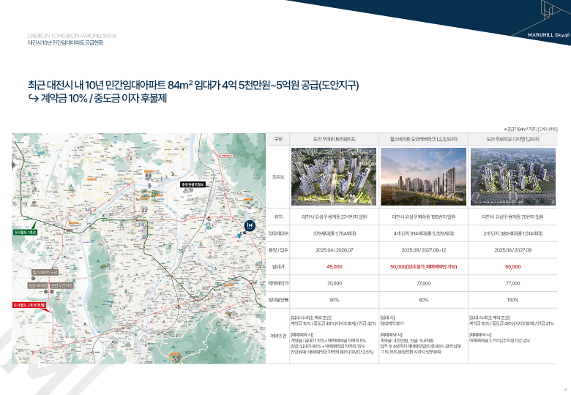571x395 pixels.
Task: Click the '100%' rental rate cell
Action: pos(512,300)
